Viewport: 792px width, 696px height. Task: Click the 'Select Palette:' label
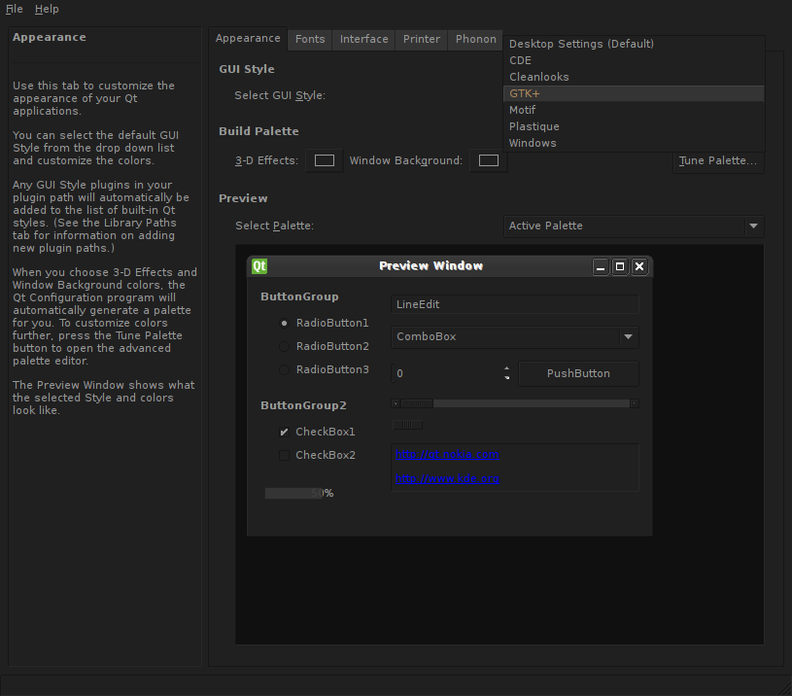click(274, 226)
